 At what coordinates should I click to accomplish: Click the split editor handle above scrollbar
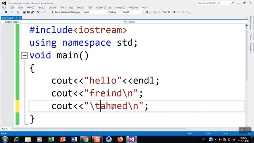(246, 25)
